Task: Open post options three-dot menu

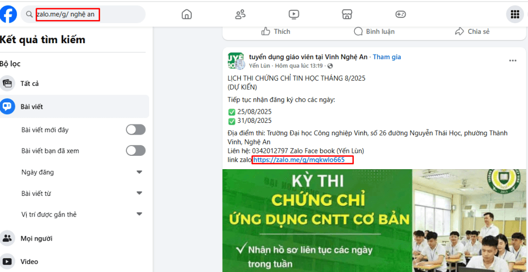Action: (513, 61)
